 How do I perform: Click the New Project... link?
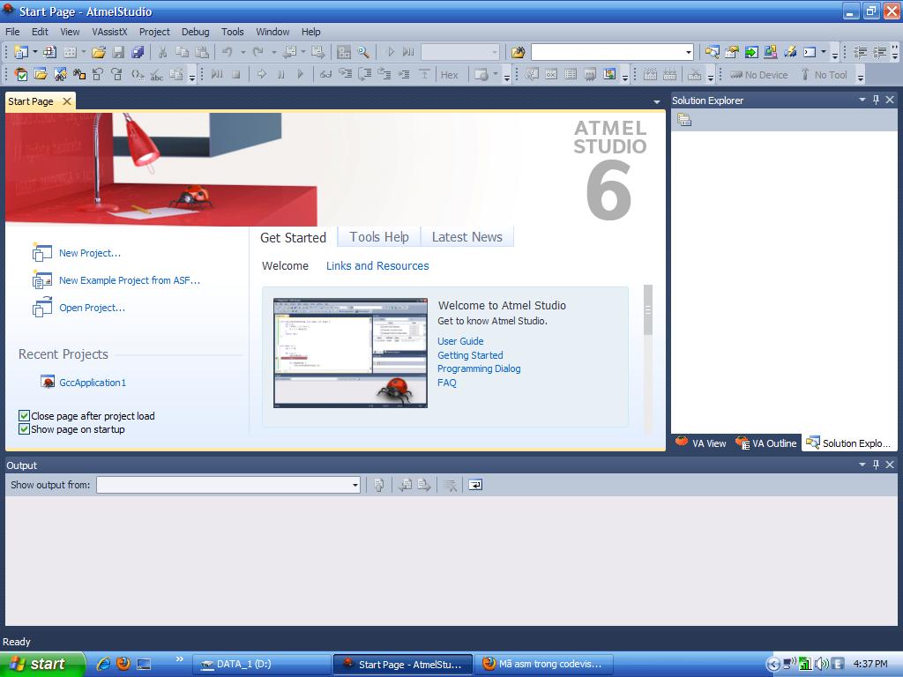point(90,253)
